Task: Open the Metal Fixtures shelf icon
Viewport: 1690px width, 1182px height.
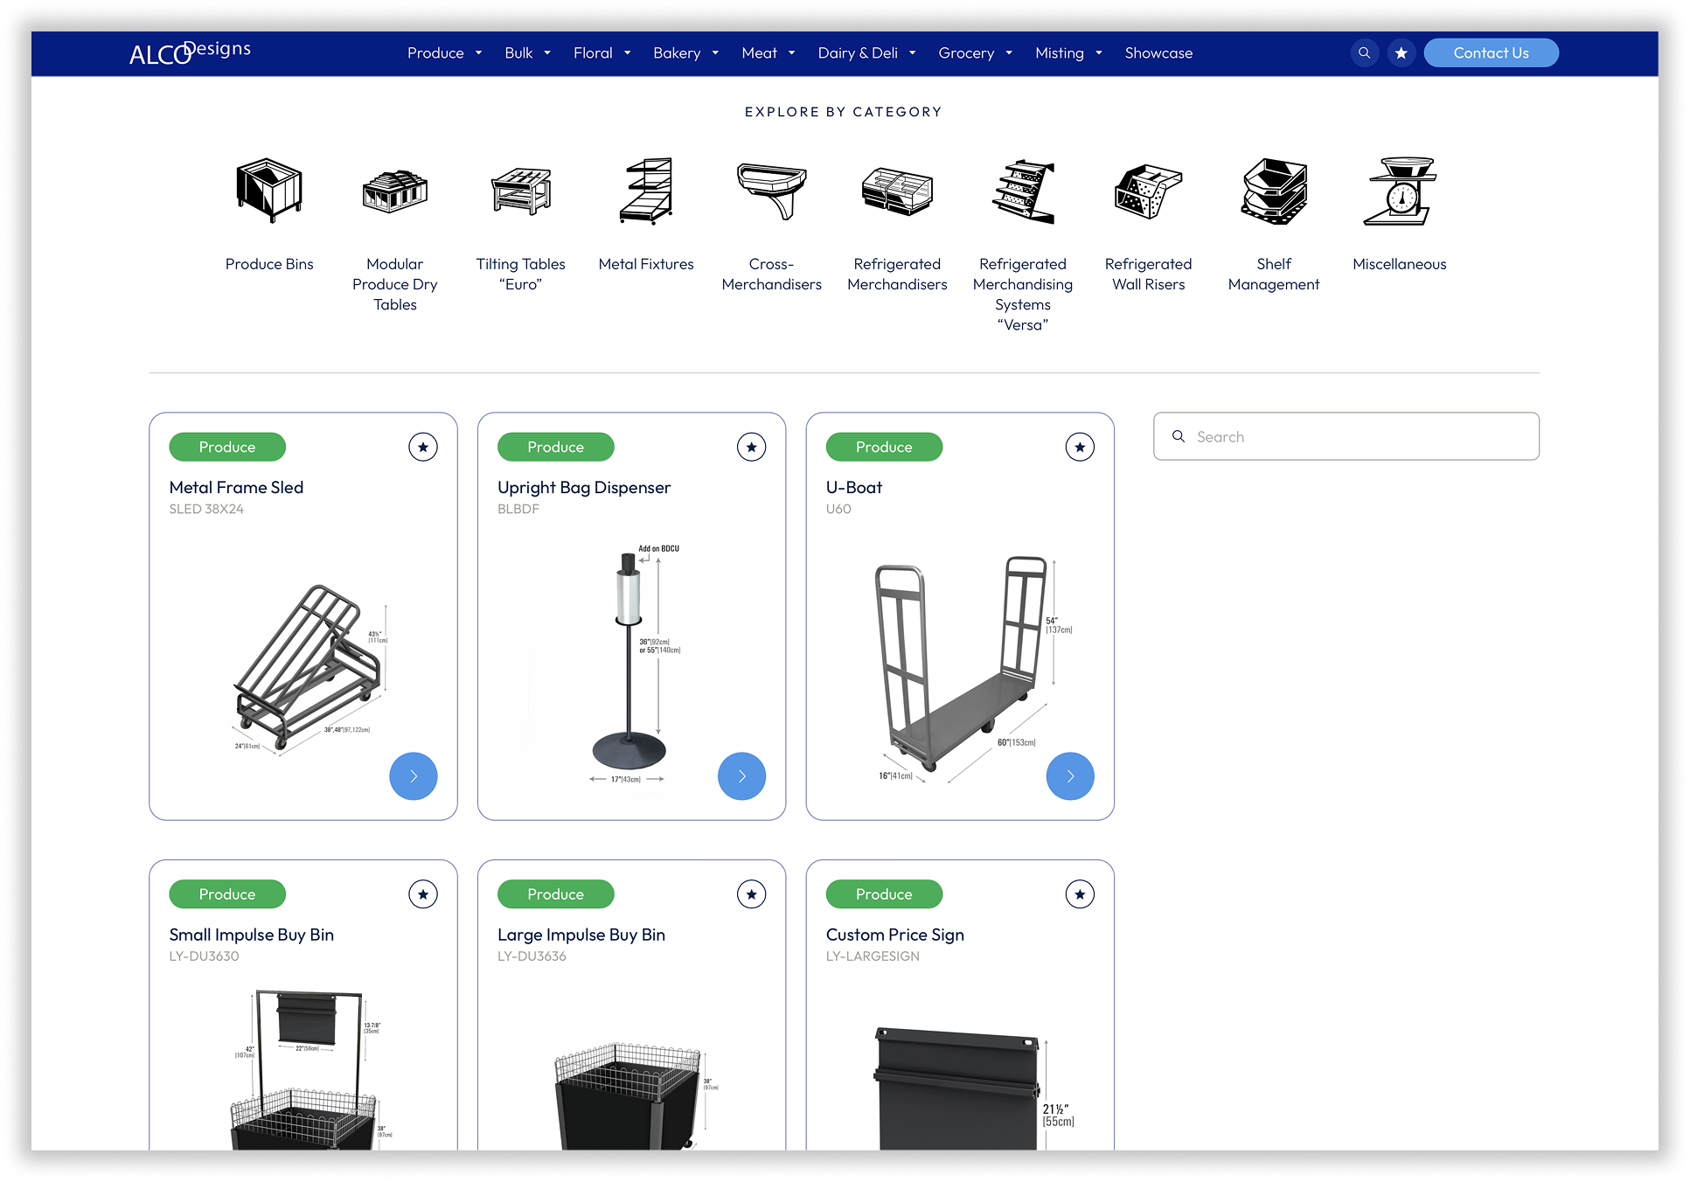Action: coord(646,191)
